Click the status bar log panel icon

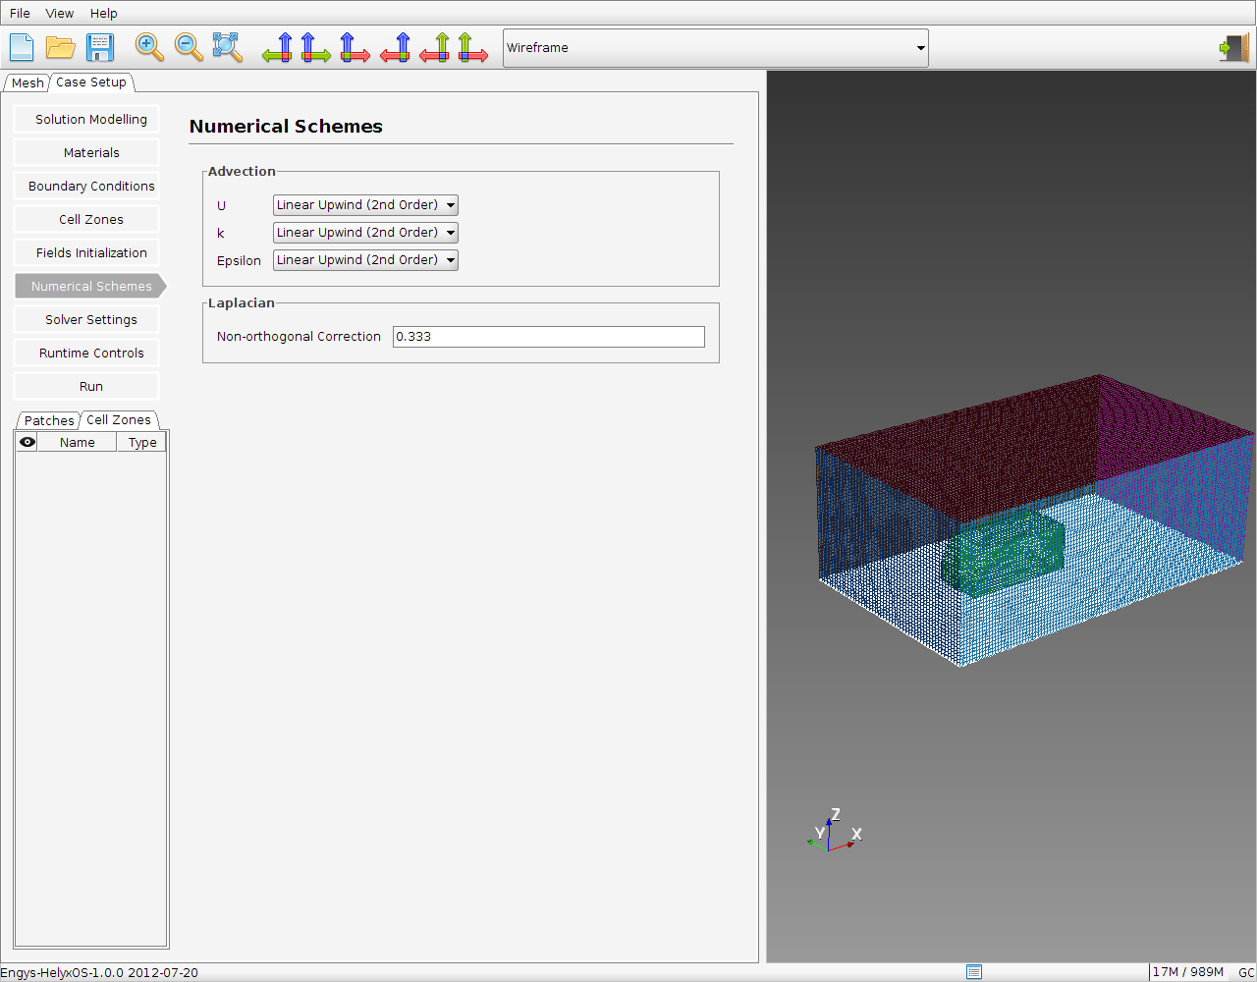point(974,972)
